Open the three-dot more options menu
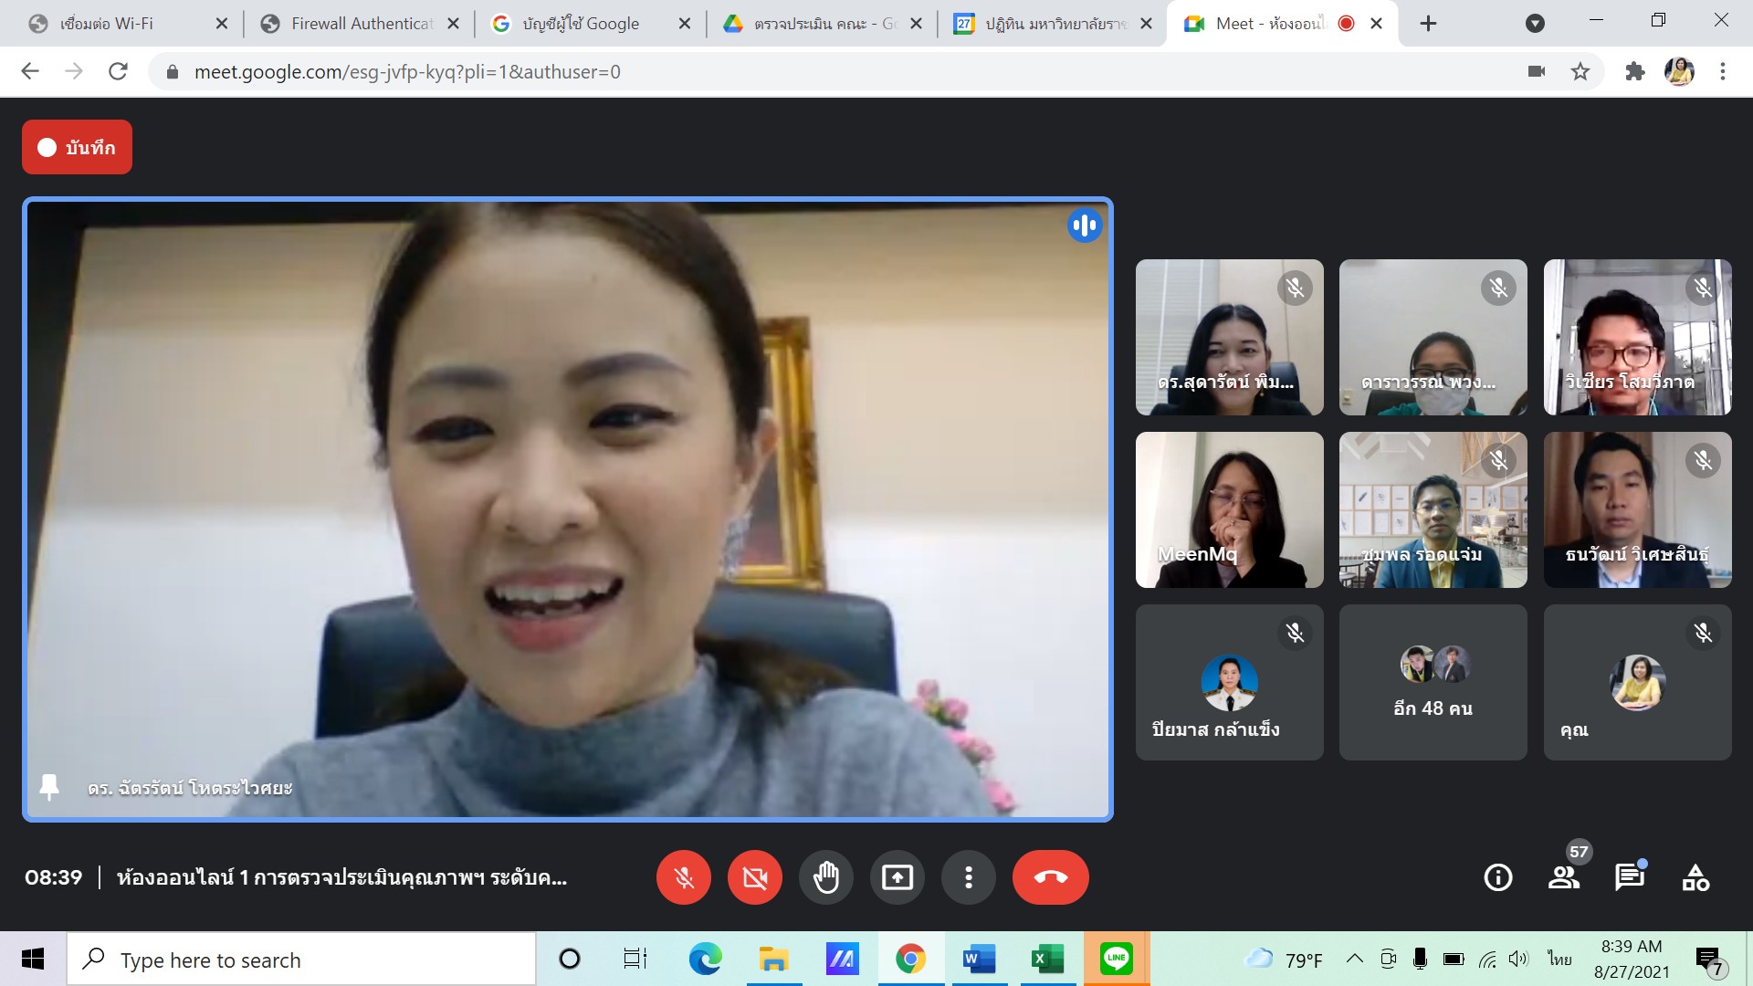 click(968, 877)
